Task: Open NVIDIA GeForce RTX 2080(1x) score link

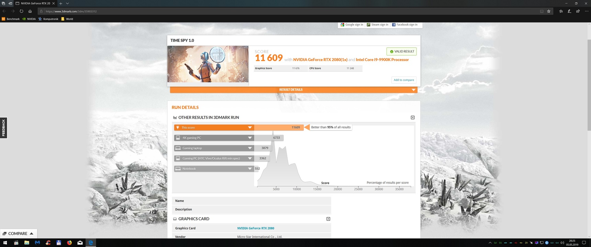Action: coord(320,60)
